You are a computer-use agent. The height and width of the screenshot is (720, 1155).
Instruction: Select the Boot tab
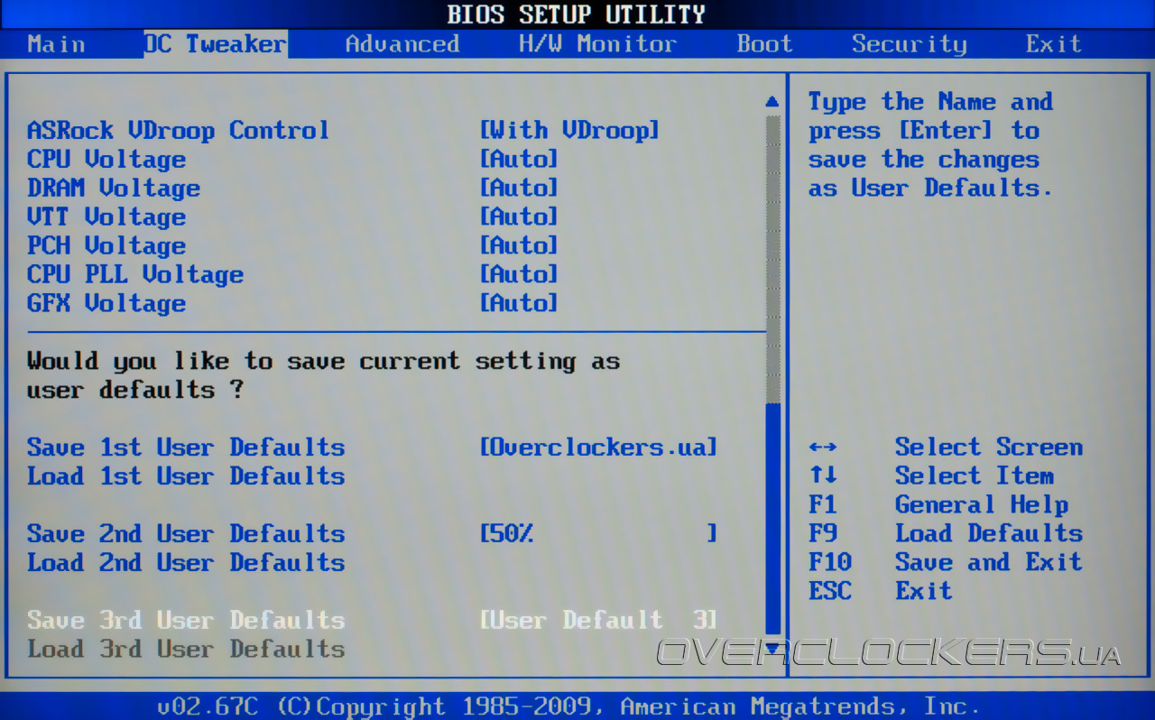click(x=764, y=43)
